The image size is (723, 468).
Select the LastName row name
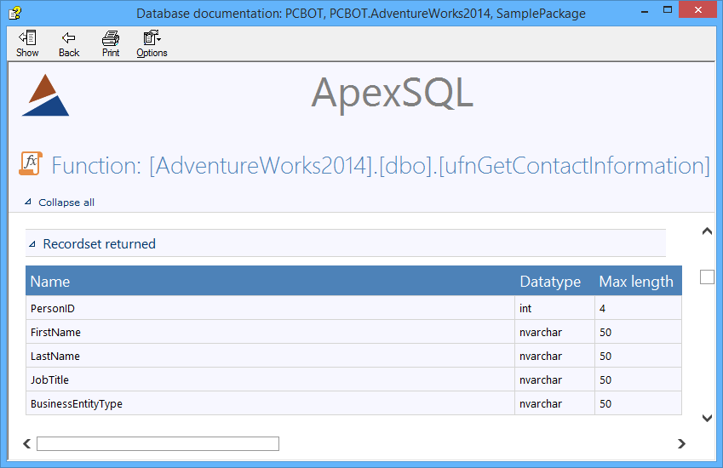click(x=55, y=356)
